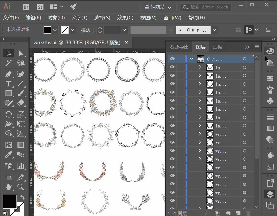The width and height of the screenshot is (277, 216).
Task: Activate the Type tool
Action: tap(8, 84)
